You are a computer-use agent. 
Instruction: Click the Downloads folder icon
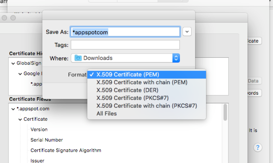point(78,58)
